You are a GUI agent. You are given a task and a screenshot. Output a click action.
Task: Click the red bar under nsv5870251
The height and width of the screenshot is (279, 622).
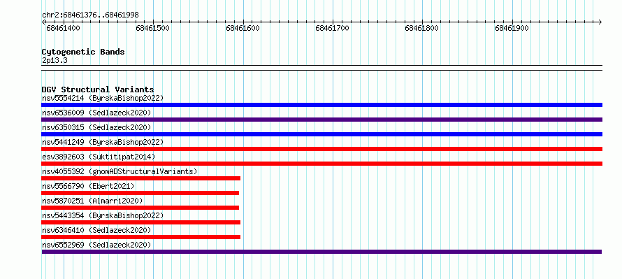140,208
